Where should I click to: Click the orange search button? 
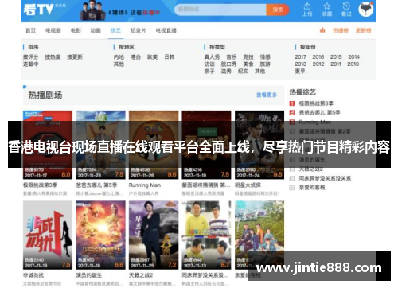278,10
